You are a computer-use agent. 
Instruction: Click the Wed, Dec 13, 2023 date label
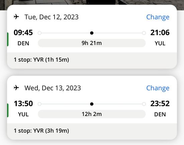[x=53, y=88]
